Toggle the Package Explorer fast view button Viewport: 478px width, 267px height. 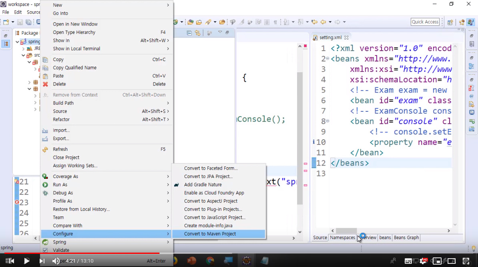tap(6, 44)
